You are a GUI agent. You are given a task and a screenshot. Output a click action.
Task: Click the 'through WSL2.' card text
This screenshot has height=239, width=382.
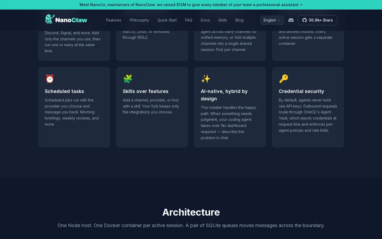[135, 38]
